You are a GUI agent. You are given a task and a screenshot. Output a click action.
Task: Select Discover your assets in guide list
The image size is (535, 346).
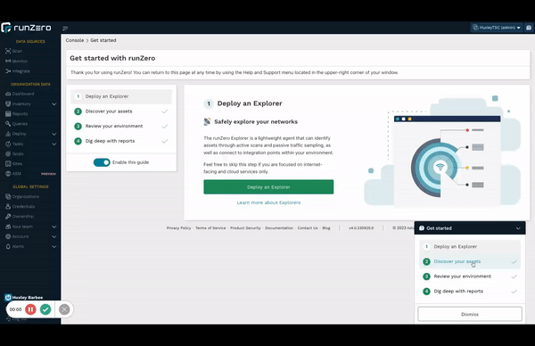click(x=121, y=111)
